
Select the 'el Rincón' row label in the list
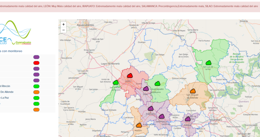5,86
